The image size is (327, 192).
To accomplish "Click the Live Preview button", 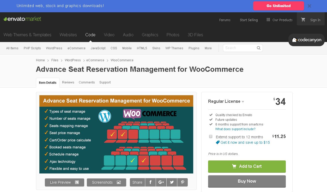I will pyautogui.click(x=64, y=182).
